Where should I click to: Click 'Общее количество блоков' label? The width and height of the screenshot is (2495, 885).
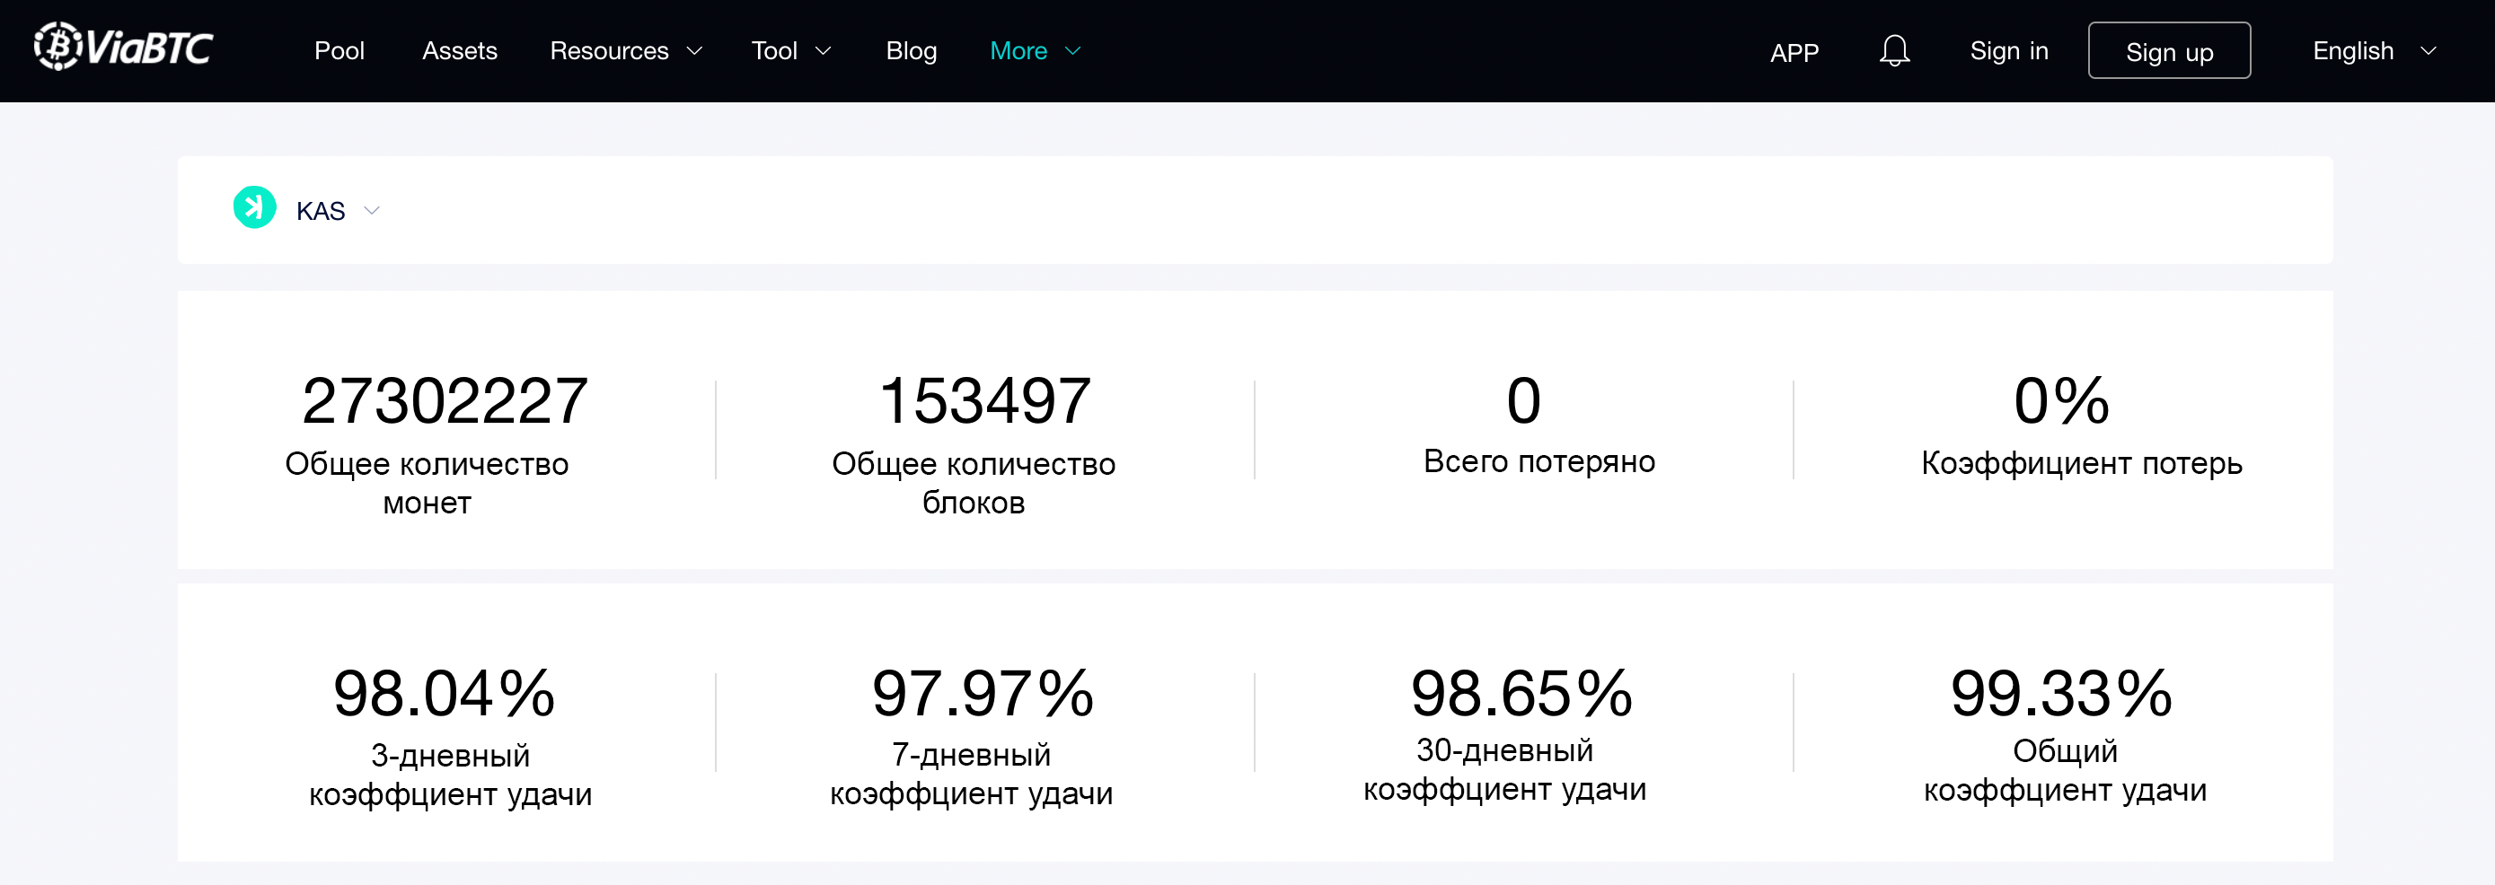pos(974,482)
